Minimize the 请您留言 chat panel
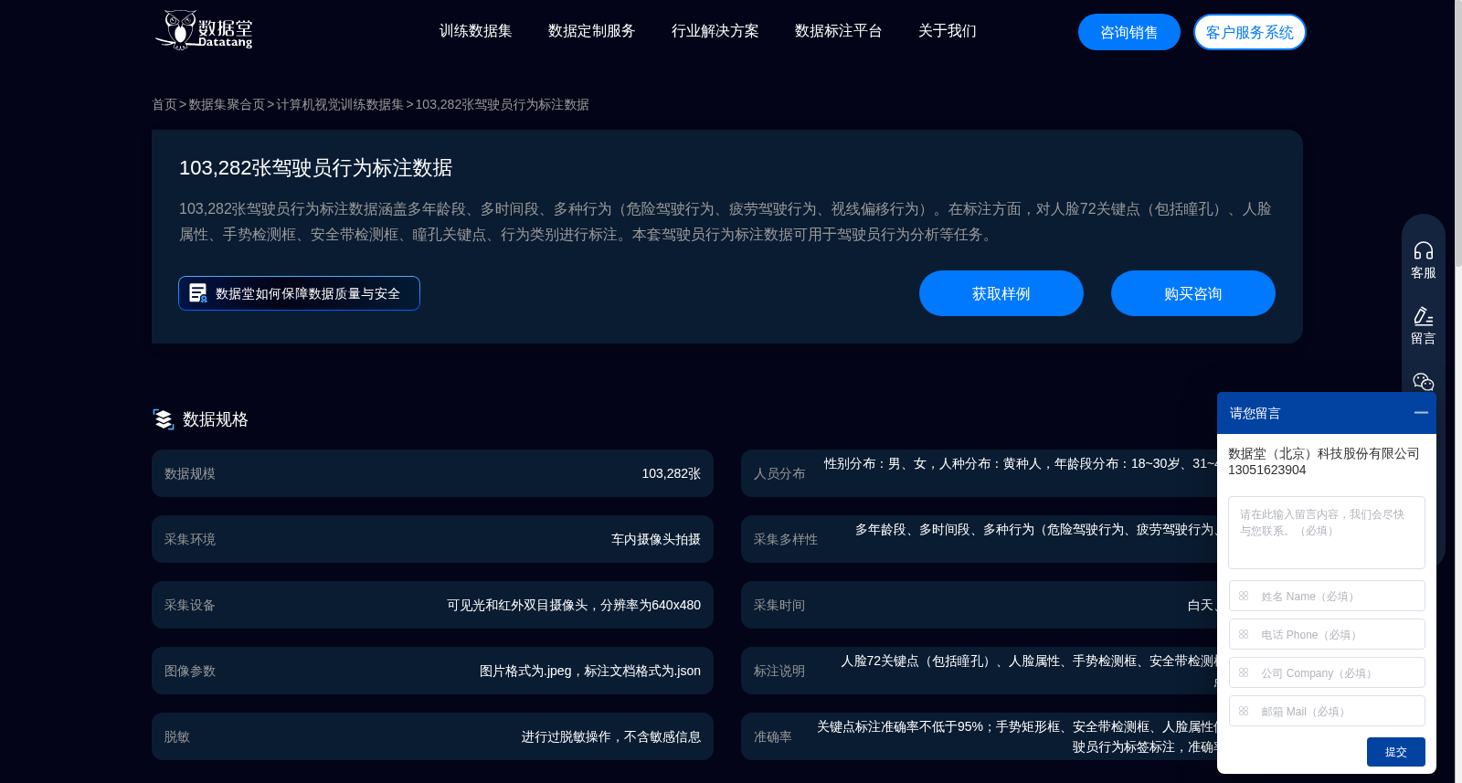Screen dimensions: 1462x783 (x=1421, y=413)
